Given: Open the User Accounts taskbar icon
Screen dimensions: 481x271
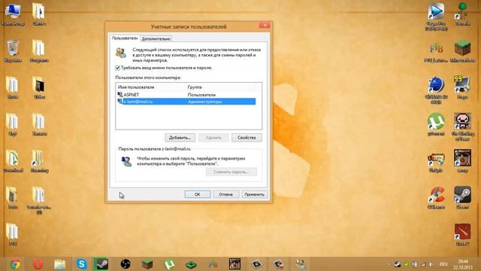Looking at the screenshot, I should click(x=301, y=264).
